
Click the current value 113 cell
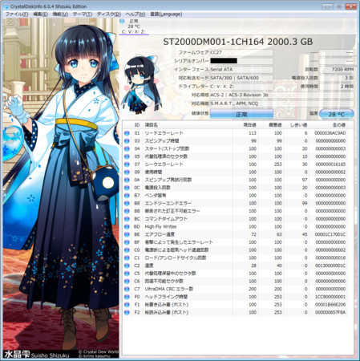click(253, 133)
